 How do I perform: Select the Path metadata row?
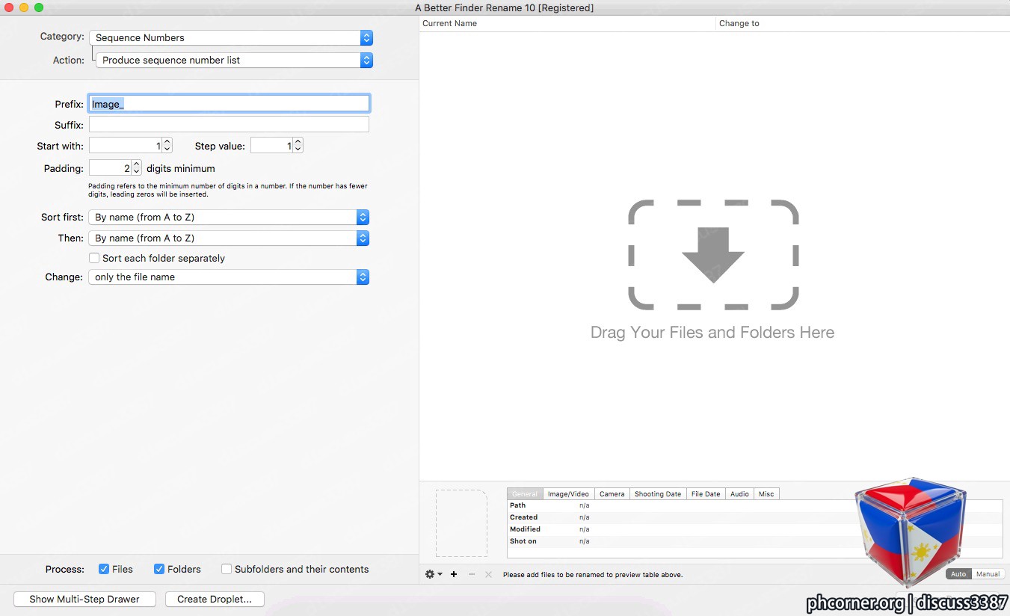[754, 505]
